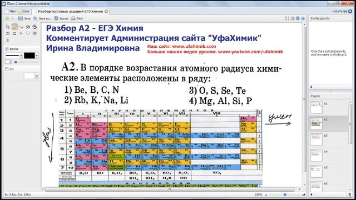Close the Разбор тестовых заданий tab
Viewport: 356px width, 200px height.
pos(106,11)
